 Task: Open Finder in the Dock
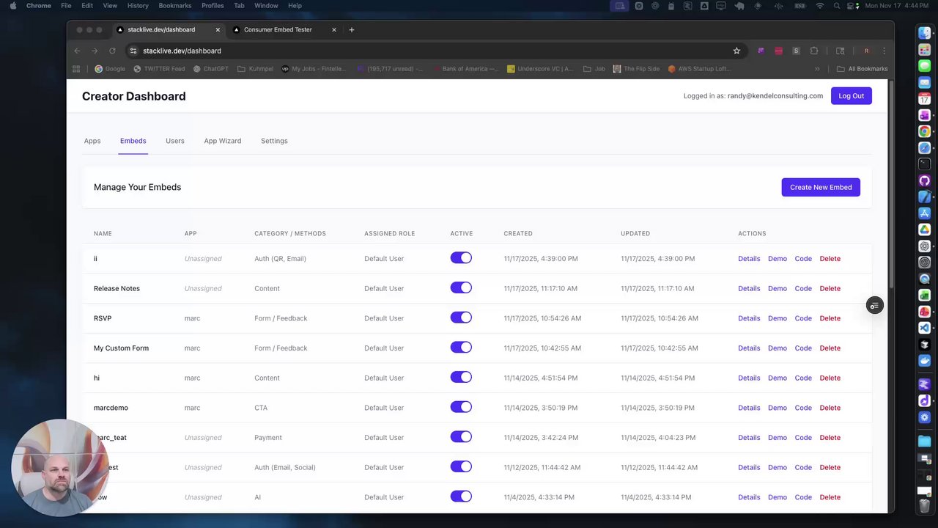coord(925,33)
